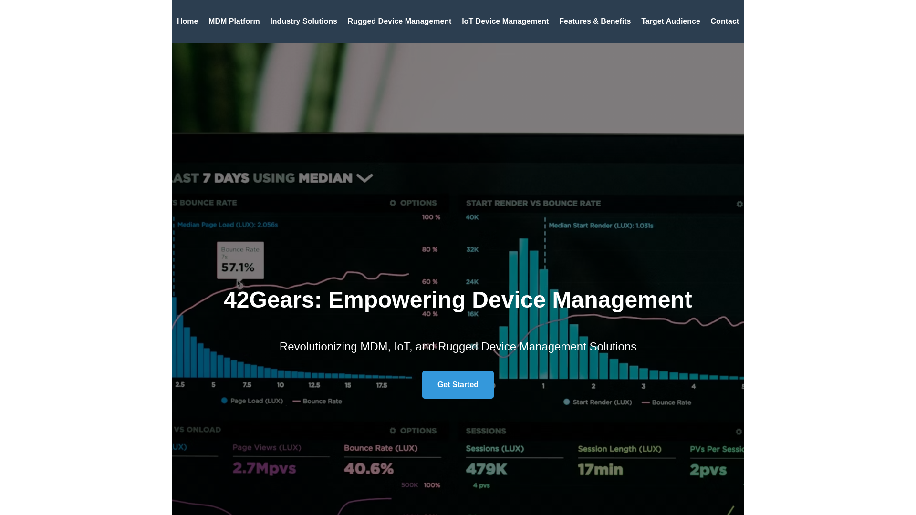The height and width of the screenshot is (515, 916).
Task: Click the gear icon near the Sessions panel
Action: pos(739,432)
